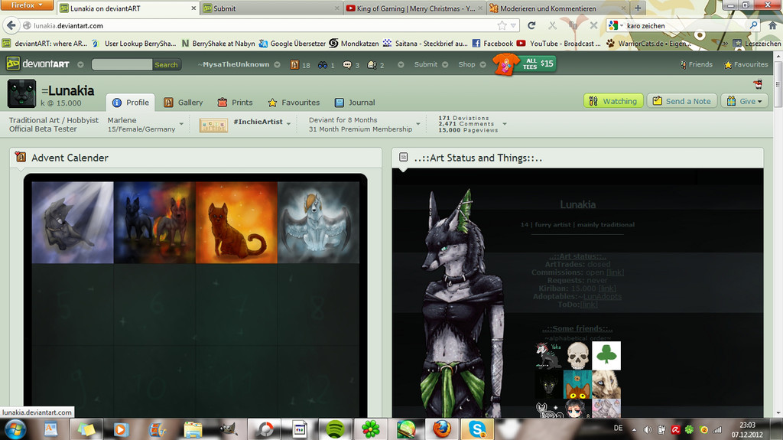Open the Friends link in the header
Screen dimensions: 783x440
click(x=696, y=64)
